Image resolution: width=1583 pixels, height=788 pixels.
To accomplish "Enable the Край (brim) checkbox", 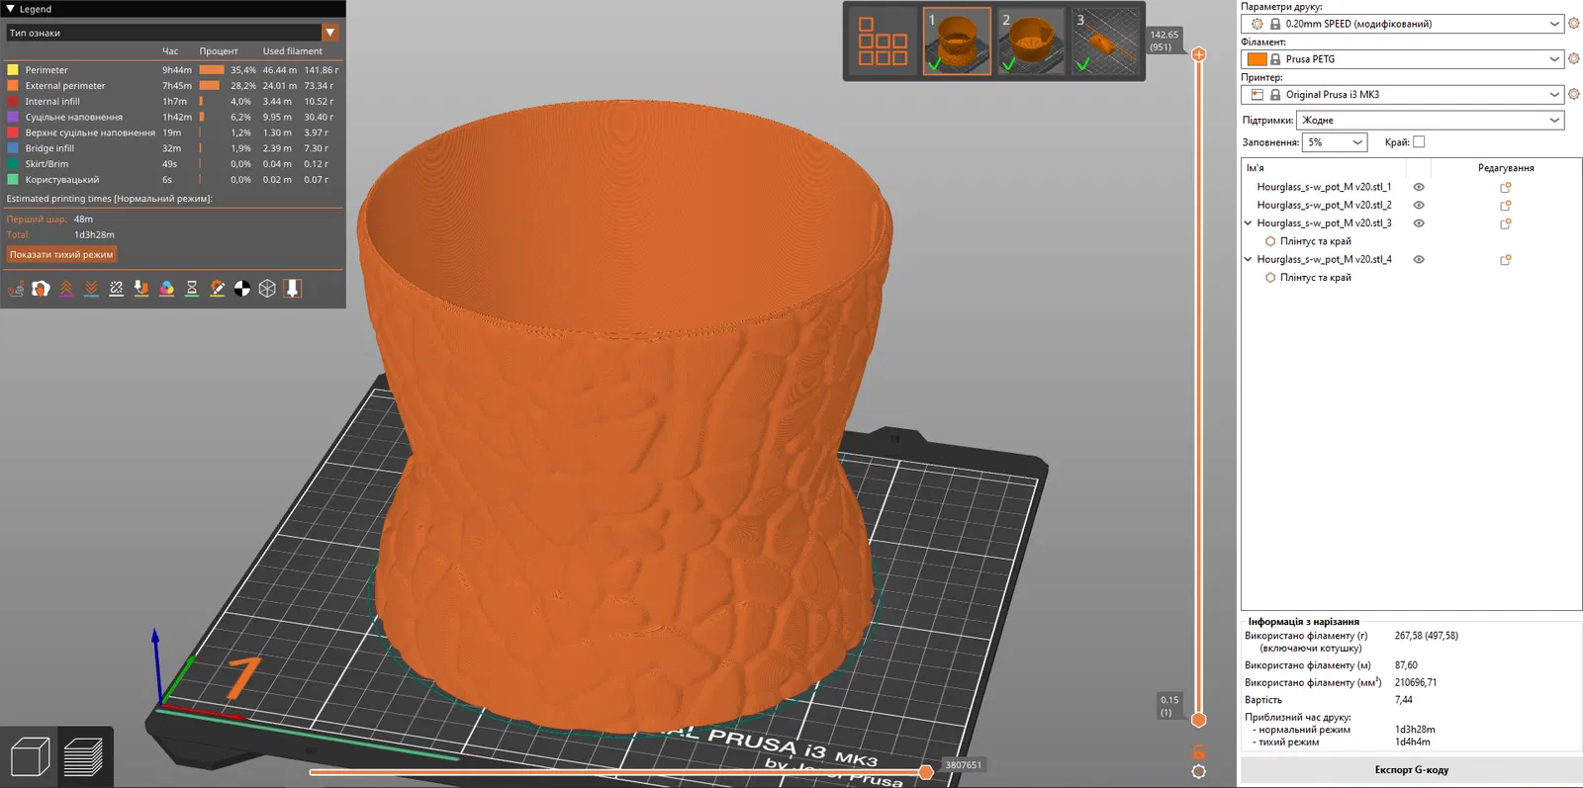I will 1419,142.
